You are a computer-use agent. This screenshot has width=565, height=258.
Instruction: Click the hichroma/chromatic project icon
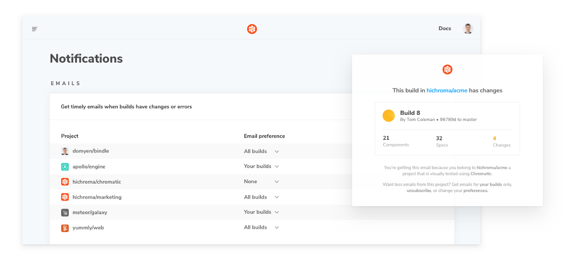(x=65, y=182)
